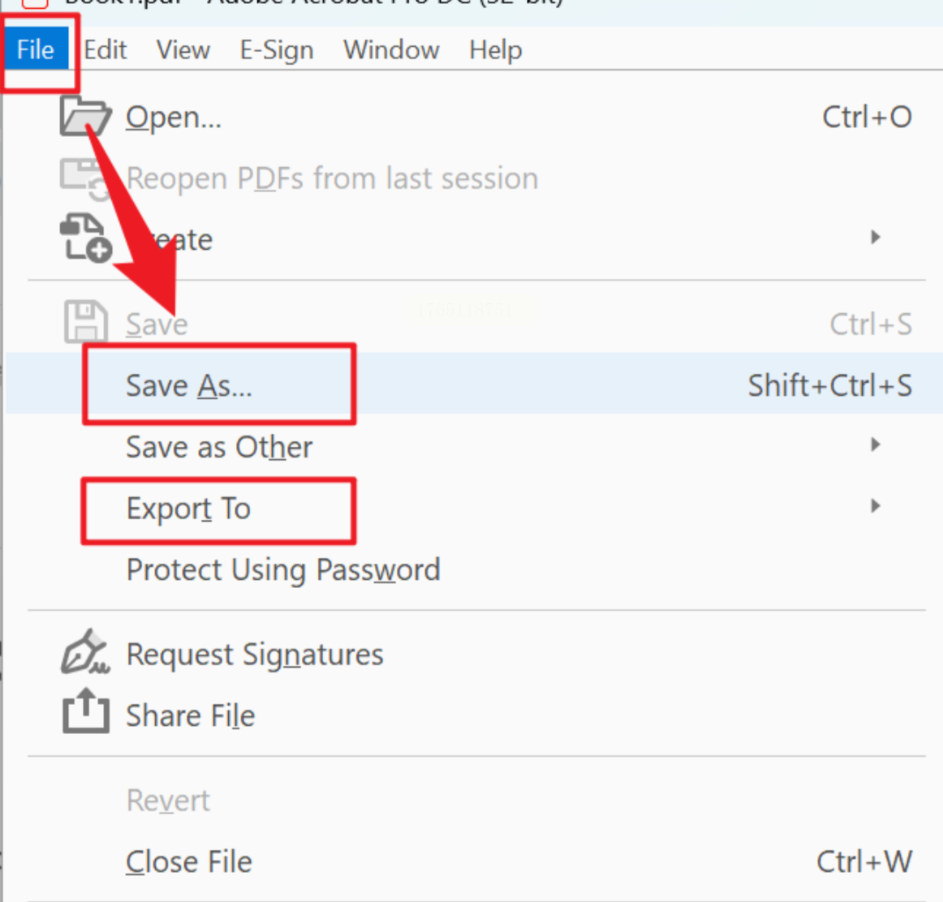
Task: Open the Window menu
Action: 391,50
